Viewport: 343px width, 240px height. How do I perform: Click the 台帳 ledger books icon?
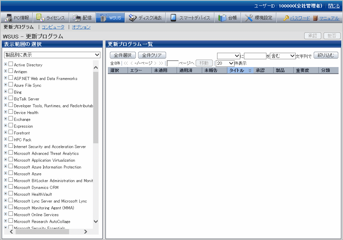point(222,18)
